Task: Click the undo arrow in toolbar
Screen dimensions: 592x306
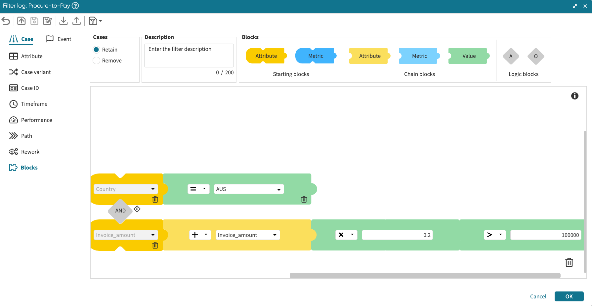Action: tap(6, 21)
